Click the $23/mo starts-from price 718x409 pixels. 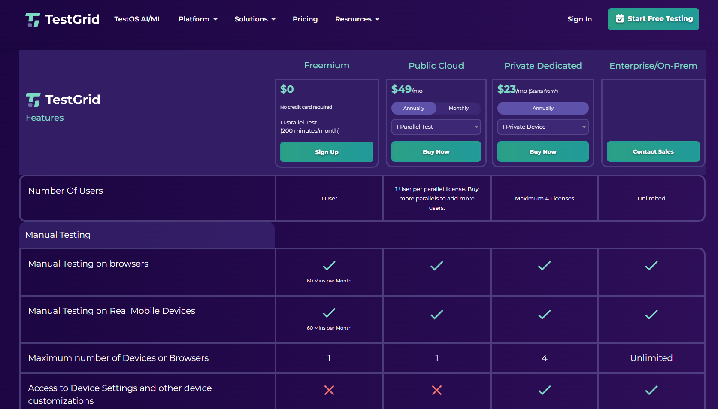click(527, 89)
